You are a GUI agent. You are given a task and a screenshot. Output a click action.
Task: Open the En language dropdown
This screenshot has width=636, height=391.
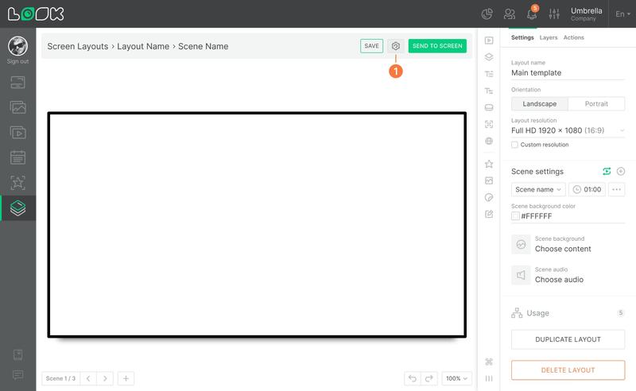[622, 14]
